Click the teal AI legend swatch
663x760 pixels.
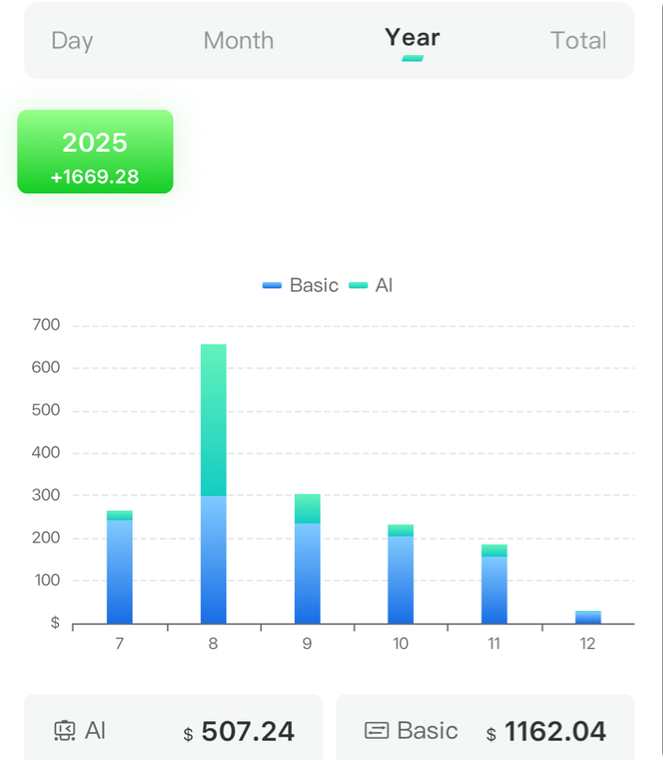tap(359, 285)
